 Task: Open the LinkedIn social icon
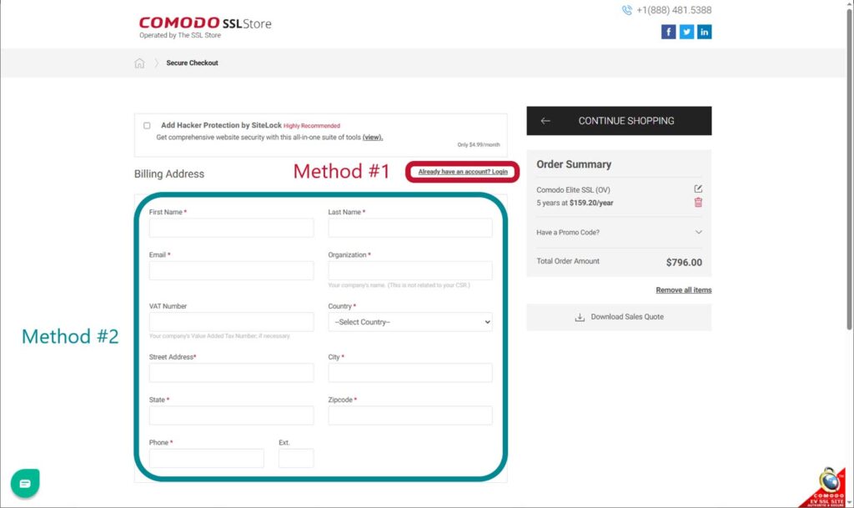click(x=704, y=32)
